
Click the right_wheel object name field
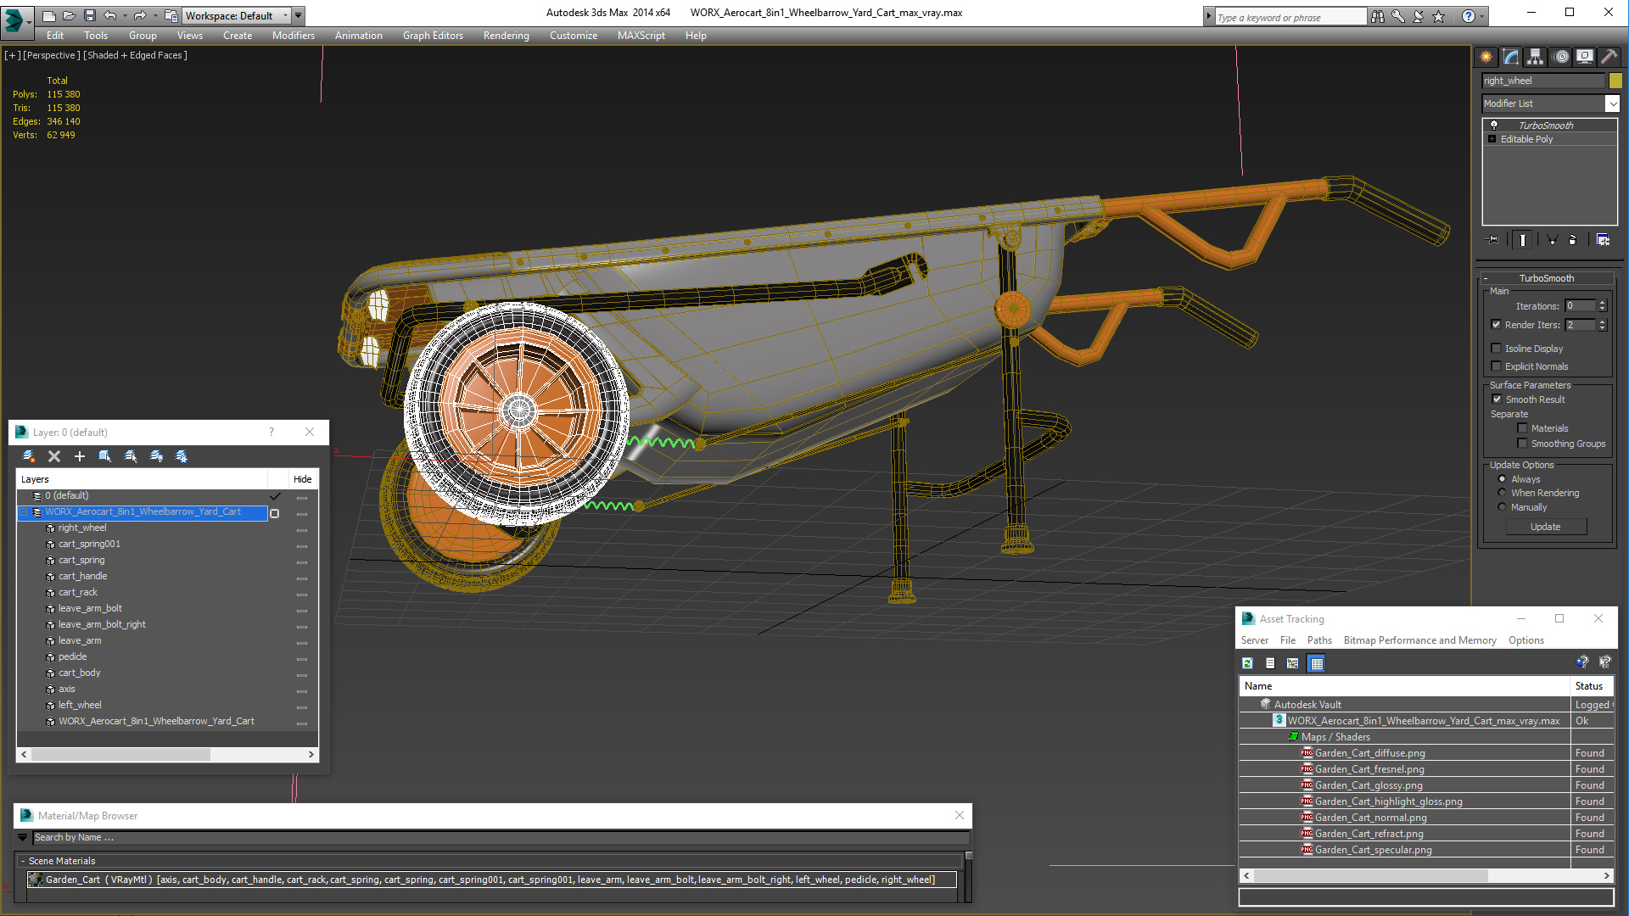tap(1543, 81)
